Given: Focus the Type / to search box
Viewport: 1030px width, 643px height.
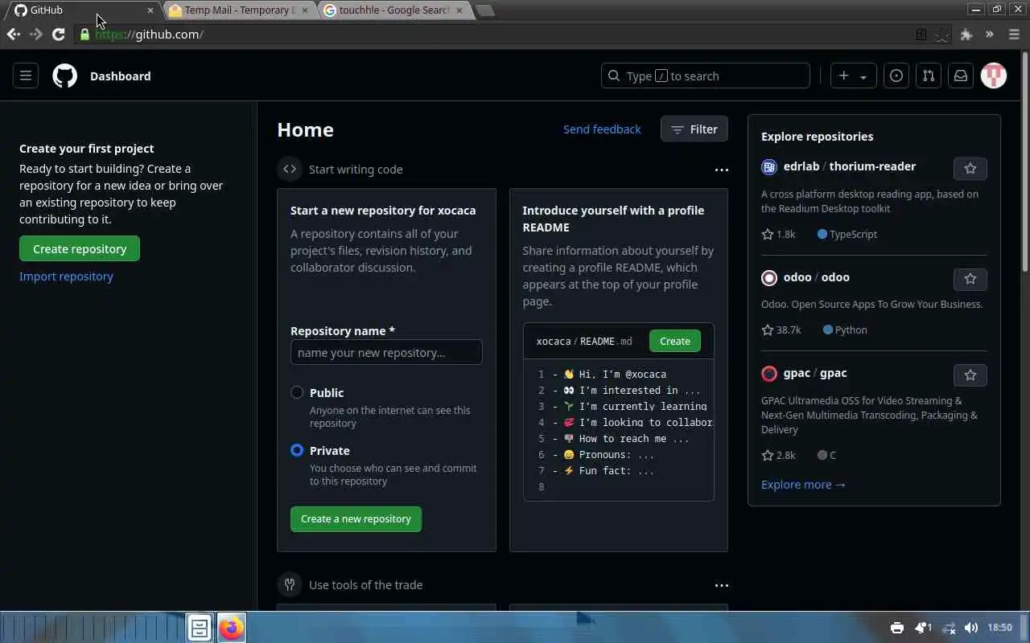Looking at the screenshot, I should tap(706, 76).
